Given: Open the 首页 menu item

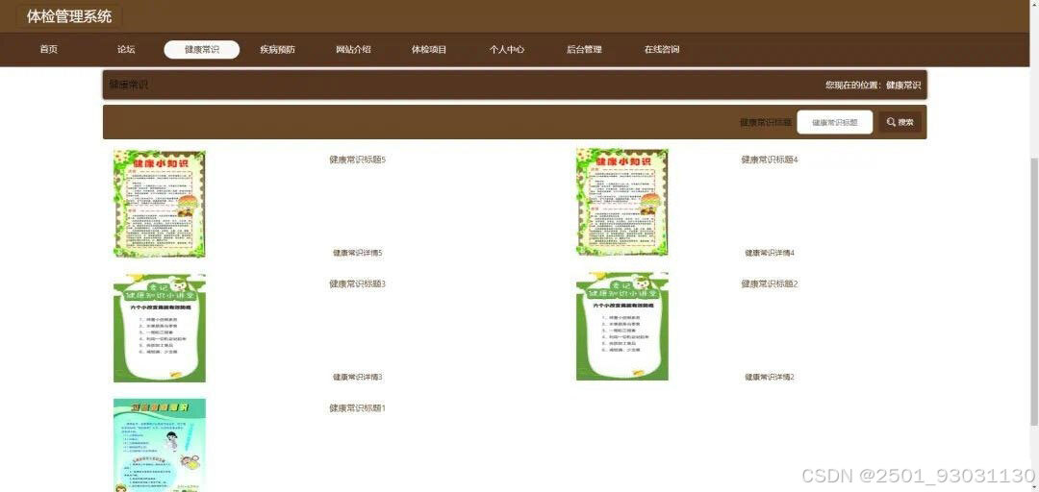Looking at the screenshot, I should coord(48,49).
